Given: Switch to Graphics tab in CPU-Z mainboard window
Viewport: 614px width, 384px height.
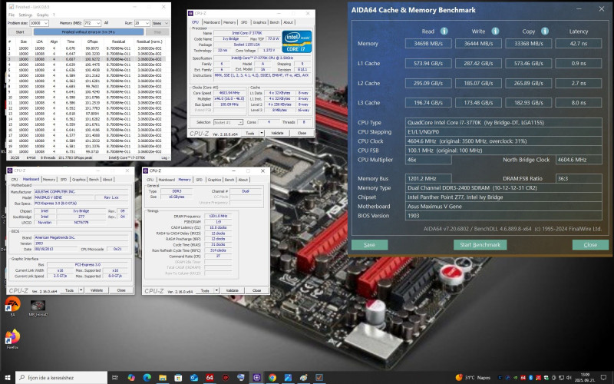Looking at the screenshot, I should coord(78,180).
